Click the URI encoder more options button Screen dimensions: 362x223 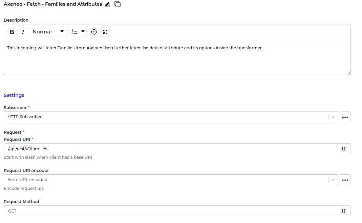(345, 180)
